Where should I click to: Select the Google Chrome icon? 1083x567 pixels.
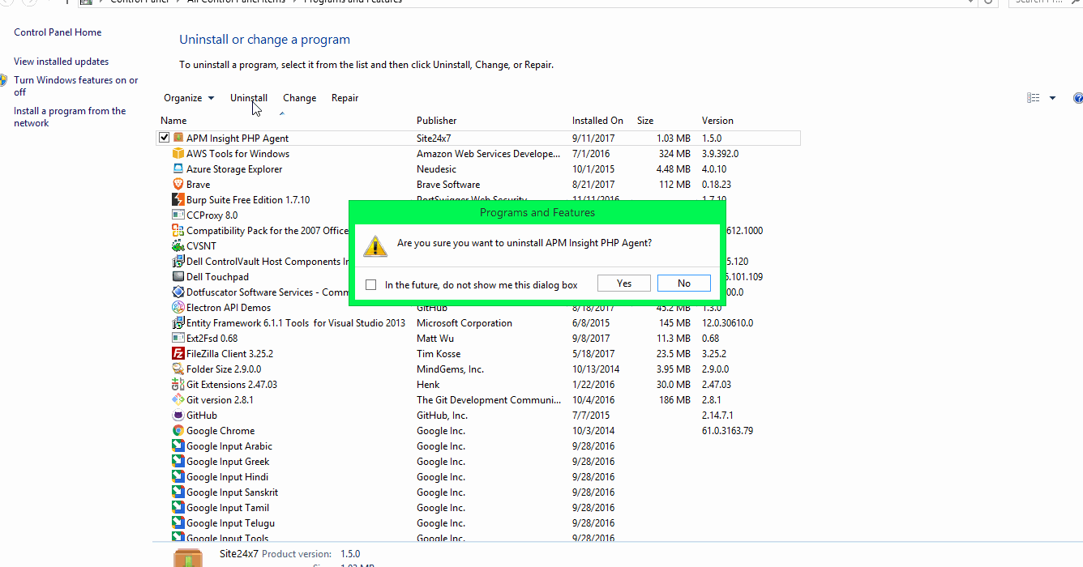point(178,430)
